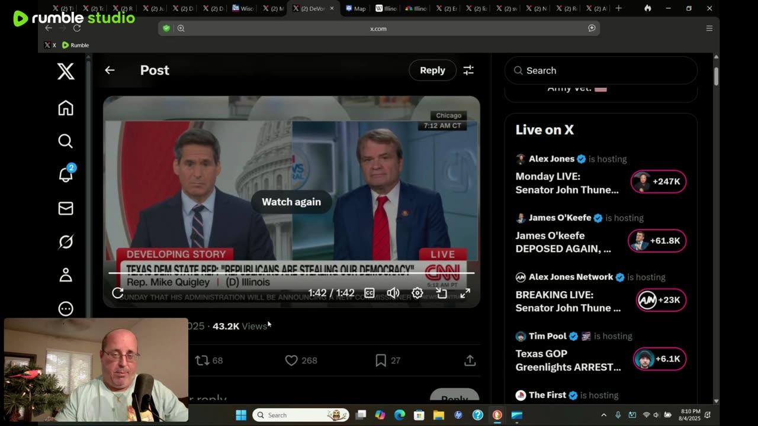This screenshot has height=426, width=758.
Task: Switch to Wikipedia Illino tab
Action: click(x=386, y=8)
